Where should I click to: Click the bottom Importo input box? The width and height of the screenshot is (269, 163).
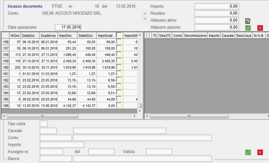pos(62,145)
